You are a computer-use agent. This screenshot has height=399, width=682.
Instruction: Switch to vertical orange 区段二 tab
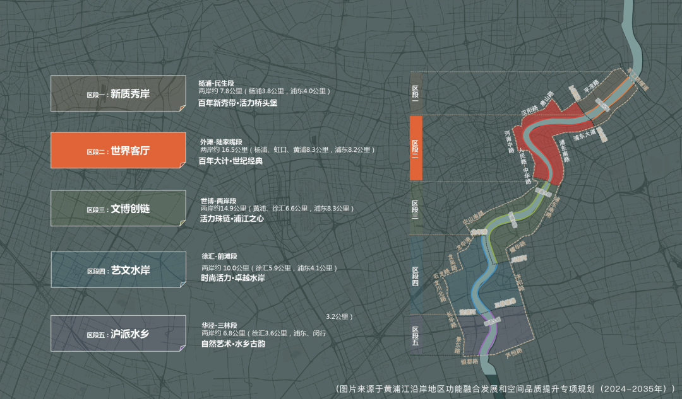pyautogui.click(x=416, y=148)
